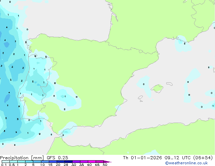Viewport: 215px width, 166px height.
Task: Click the 5–10 mm legend color box
Action: (37, 162)
